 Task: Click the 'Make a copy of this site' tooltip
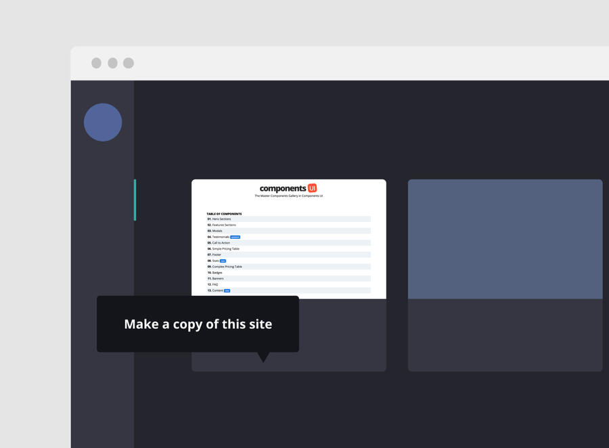[x=198, y=324]
